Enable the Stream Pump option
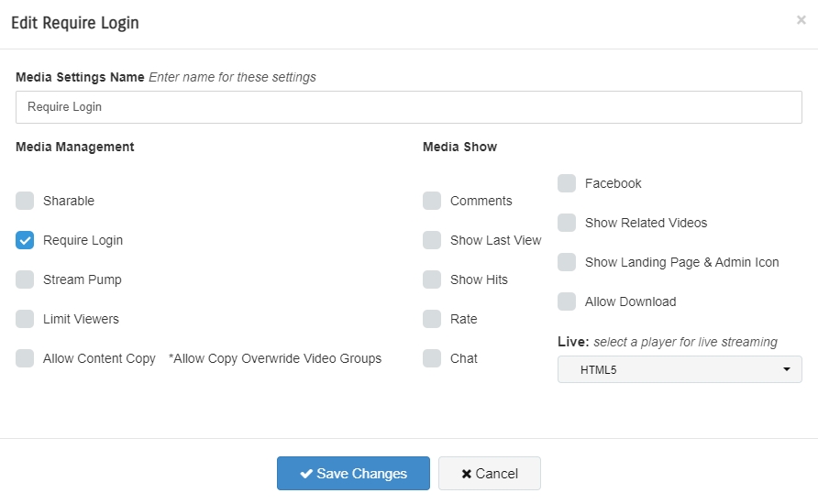Image resolution: width=818 pixels, height=504 pixels. coord(25,279)
